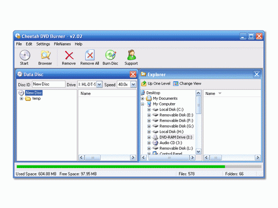Open the Drive dropdown list
Viewport: 278px width, 208px height.
(100, 84)
